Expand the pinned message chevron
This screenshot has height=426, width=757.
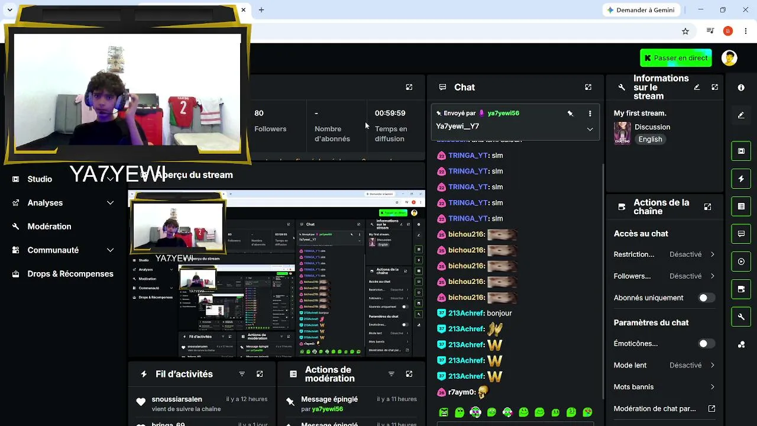pos(590,129)
